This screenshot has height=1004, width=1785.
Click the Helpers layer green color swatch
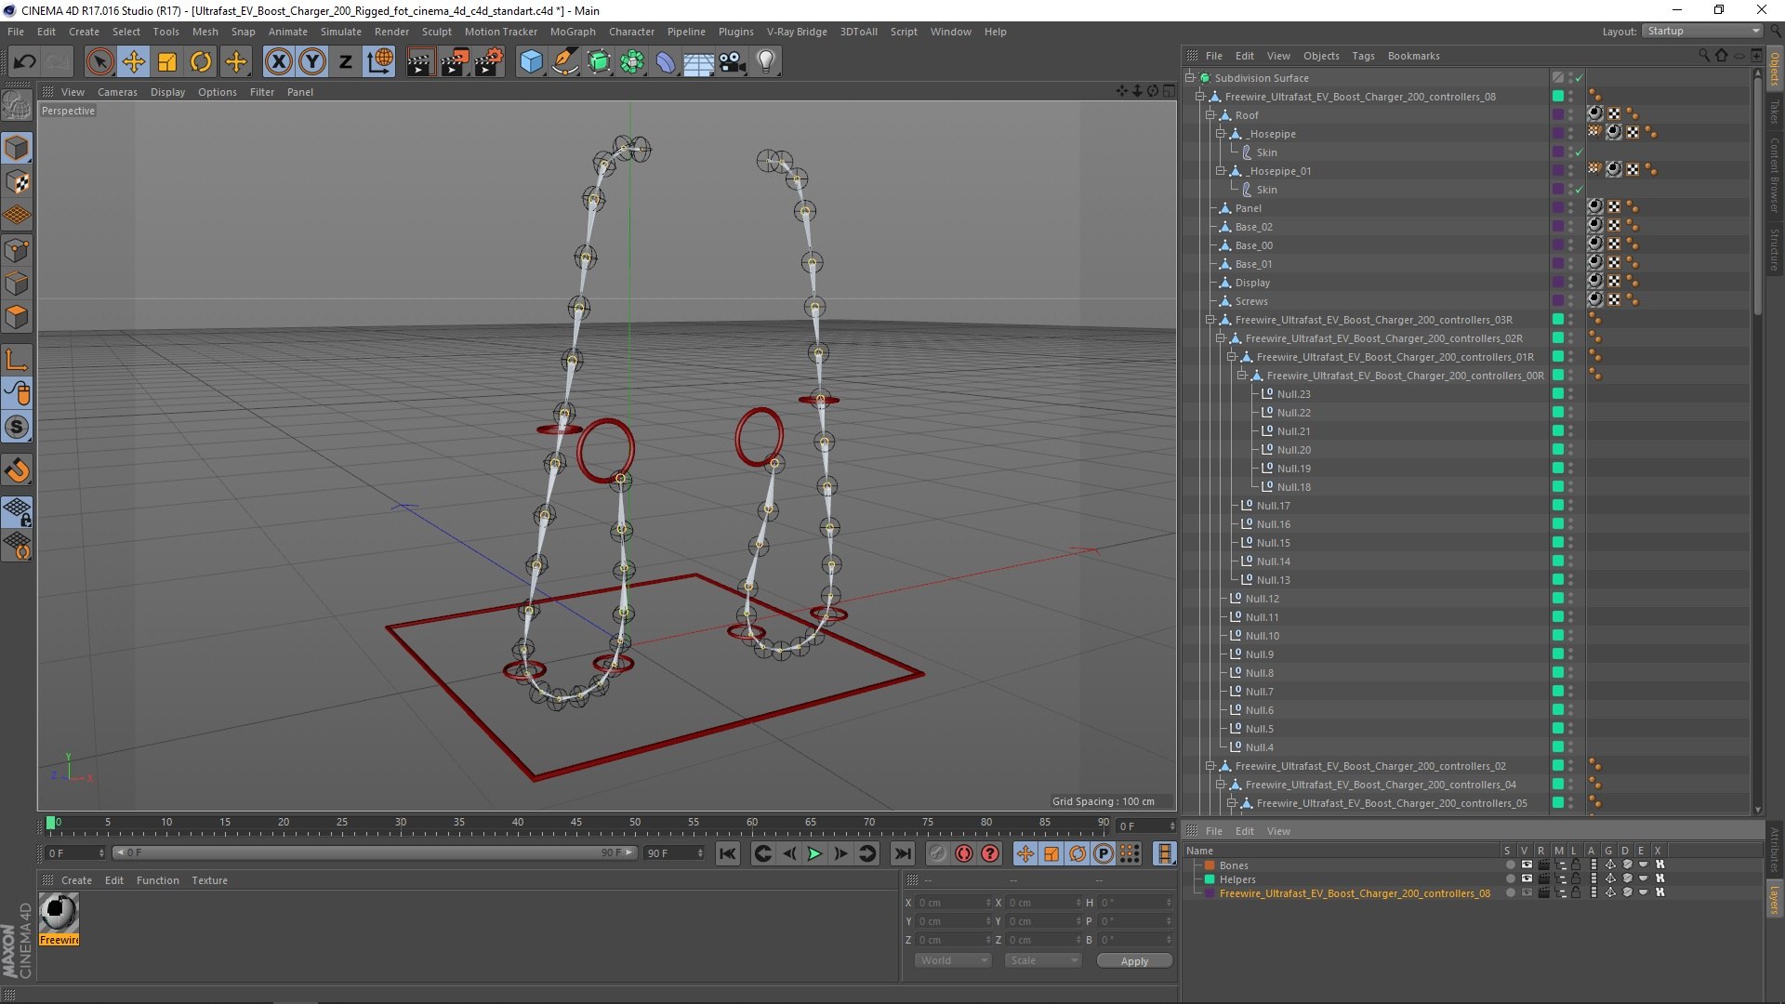click(1210, 879)
